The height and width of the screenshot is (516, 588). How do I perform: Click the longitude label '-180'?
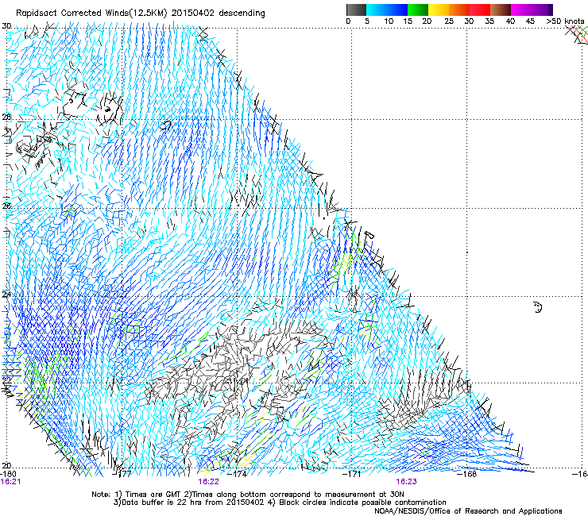click(8, 474)
